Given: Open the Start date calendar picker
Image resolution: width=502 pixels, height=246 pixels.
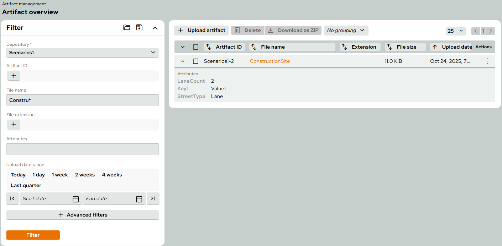Looking at the screenshot, I should 75,199.
